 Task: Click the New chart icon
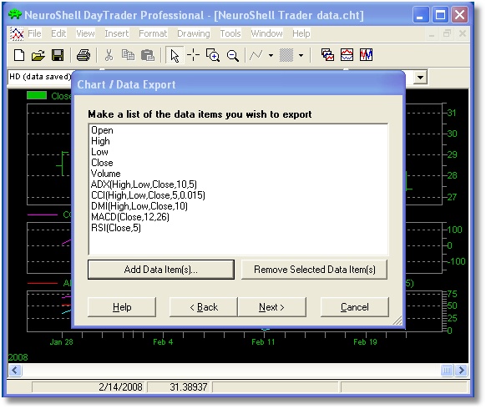point(19,55)
